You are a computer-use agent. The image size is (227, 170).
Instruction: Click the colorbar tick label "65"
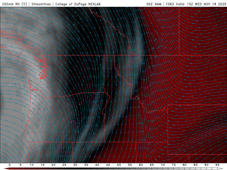tap(152, 165)
